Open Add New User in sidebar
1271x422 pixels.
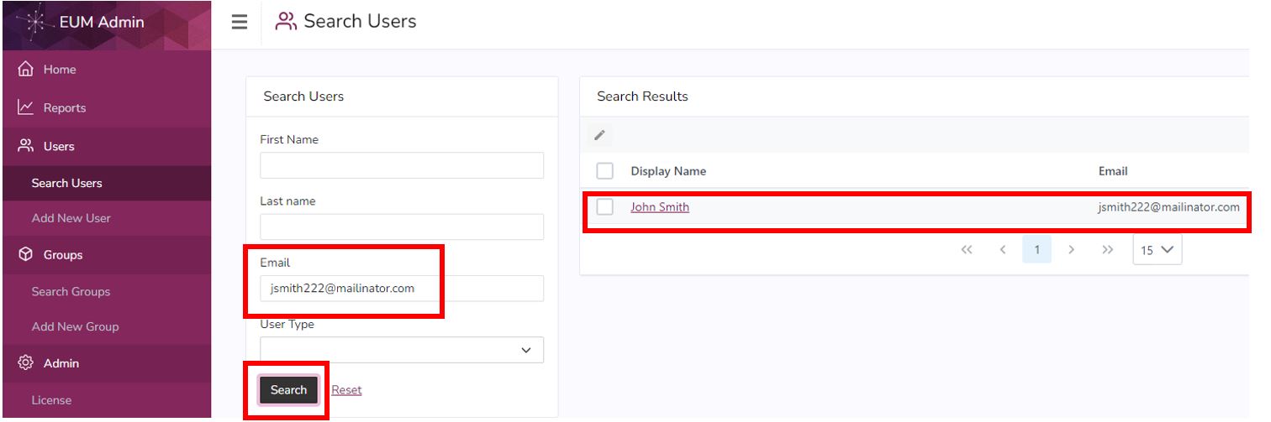(x=106, y=218)
